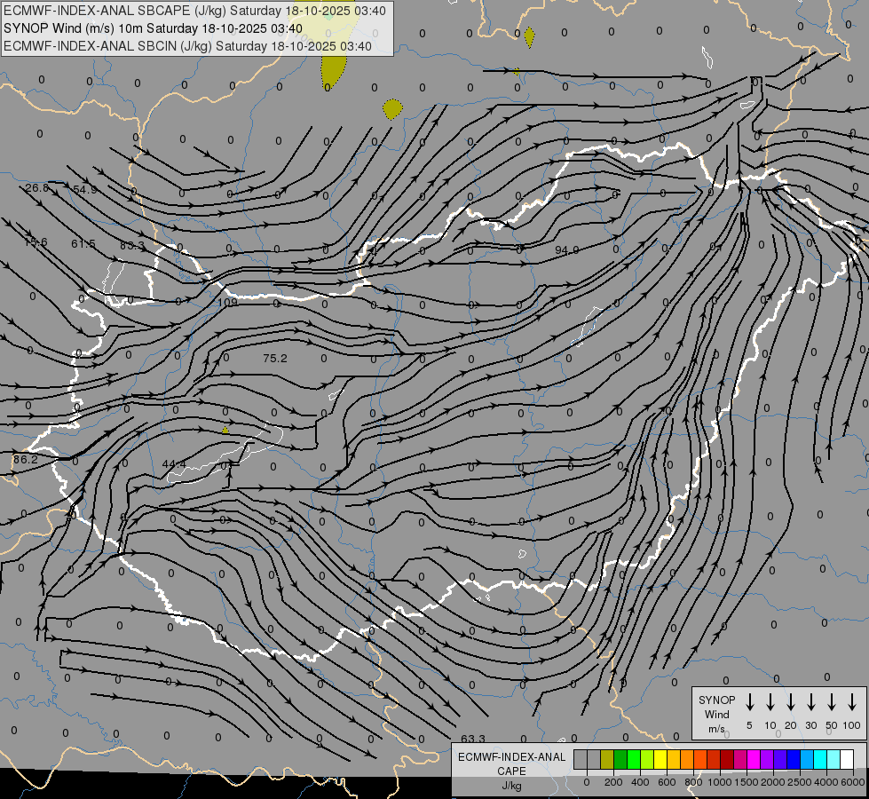Click the SYNOP Wind 10m title line

(153, 28)
